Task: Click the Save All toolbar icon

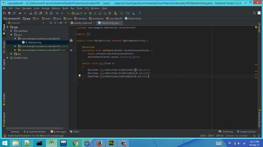Action: (x=9, y=13)
